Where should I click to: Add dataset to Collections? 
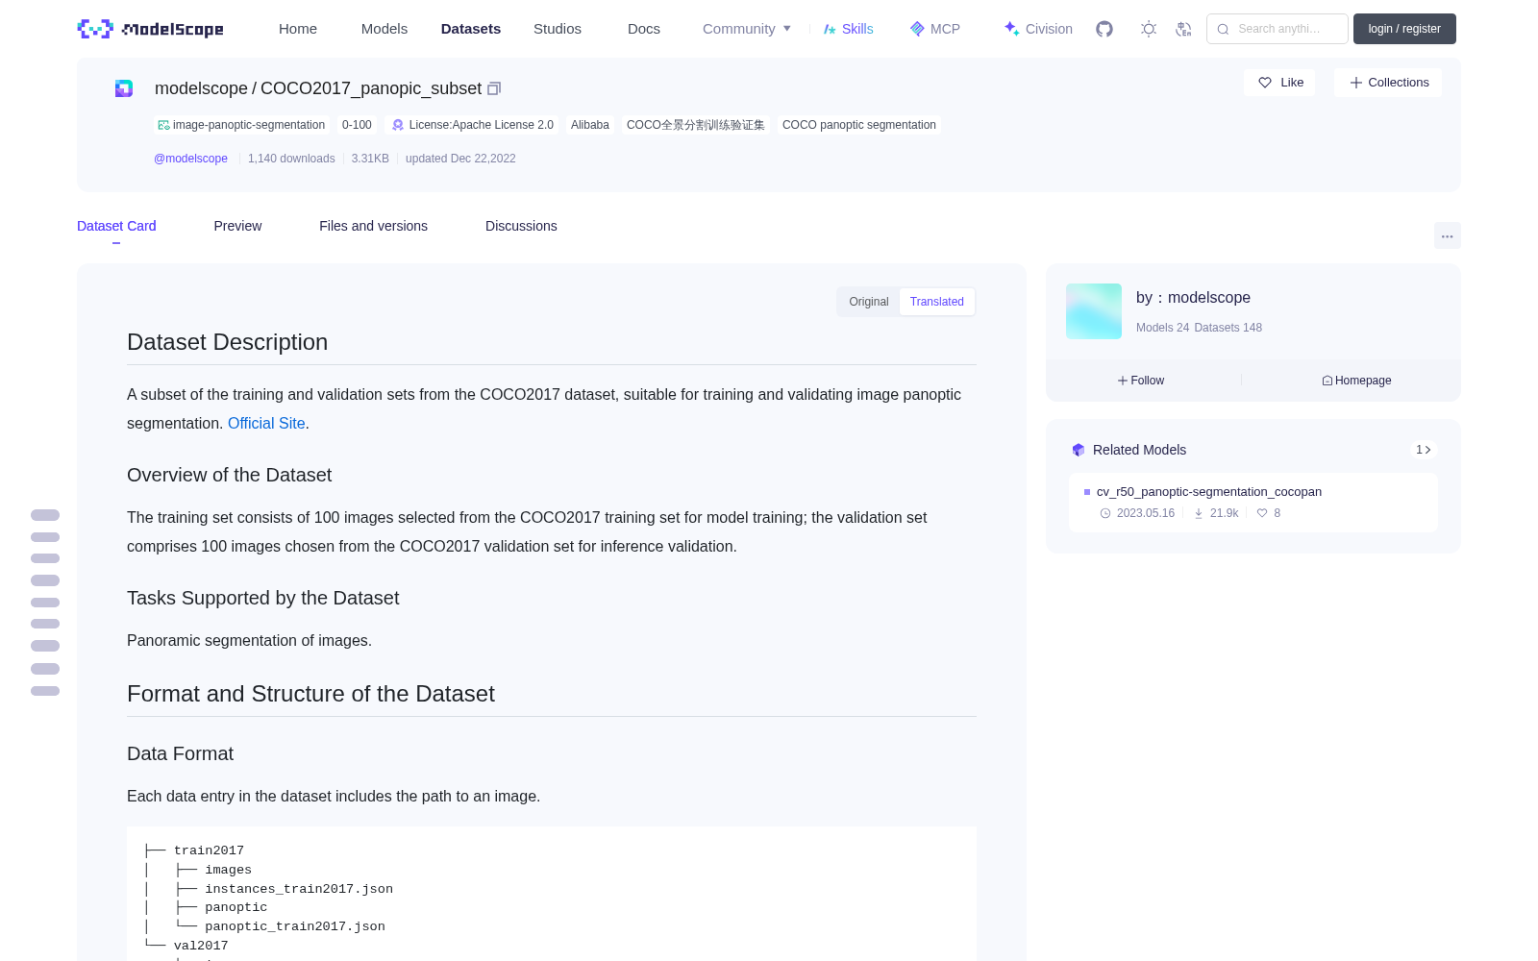1388,83
